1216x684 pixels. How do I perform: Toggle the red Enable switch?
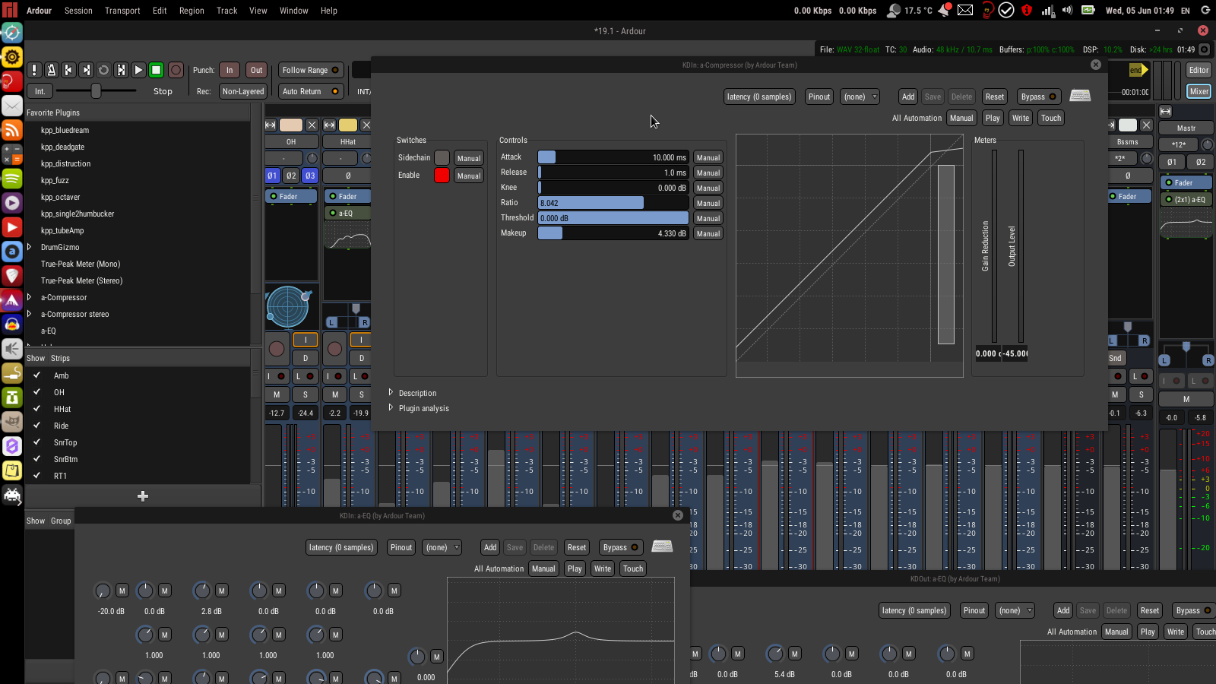[442, 175]
